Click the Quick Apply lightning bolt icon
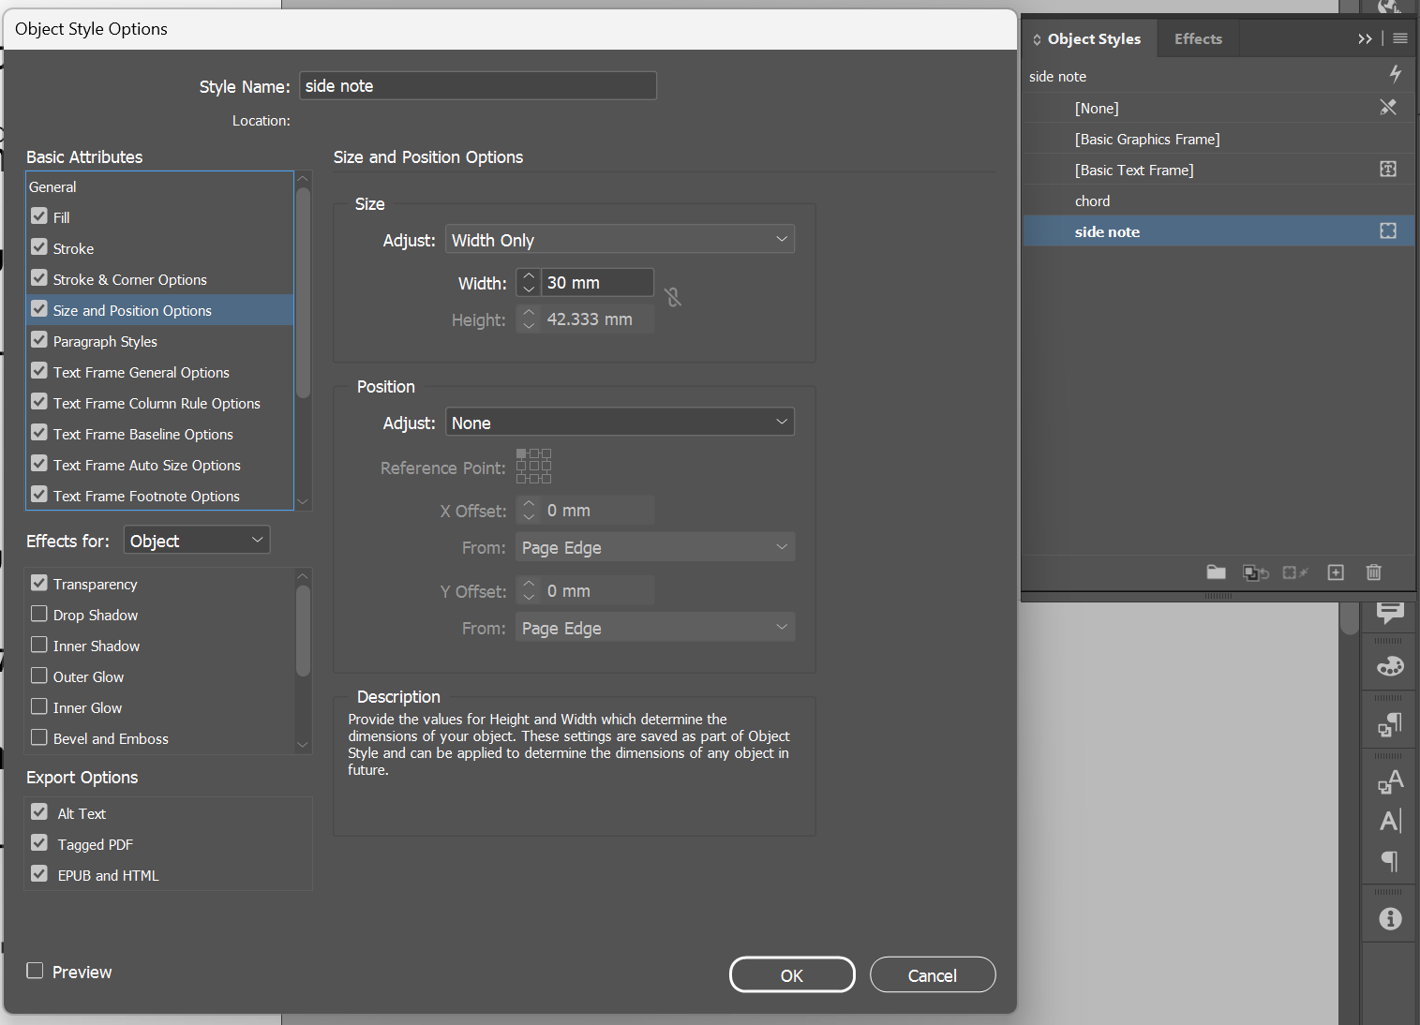 (1395, 74)
